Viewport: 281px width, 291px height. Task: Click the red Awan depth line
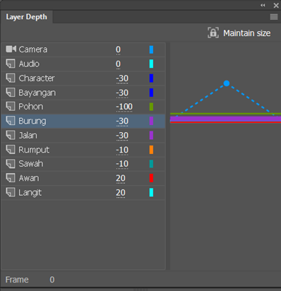[x=225, y=122]
